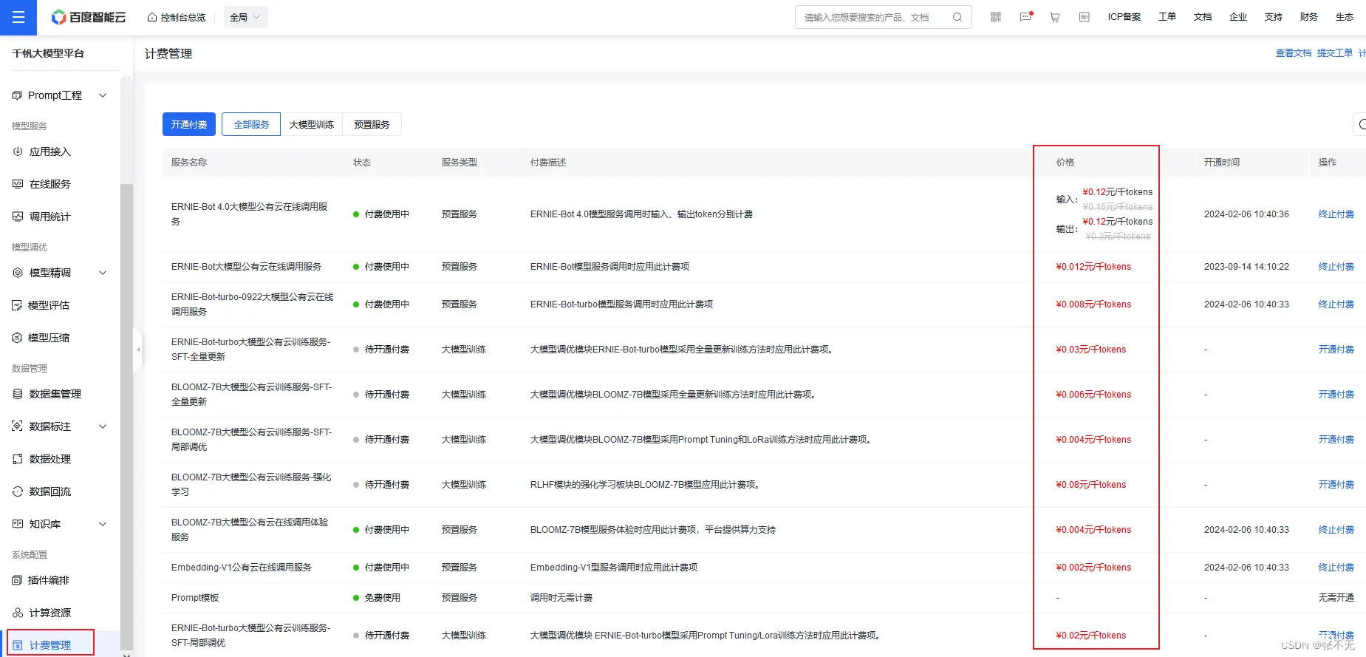The image size is (1366, 657).
Task: Open the hamburger menu in the top-left corner
Action: 18,17
